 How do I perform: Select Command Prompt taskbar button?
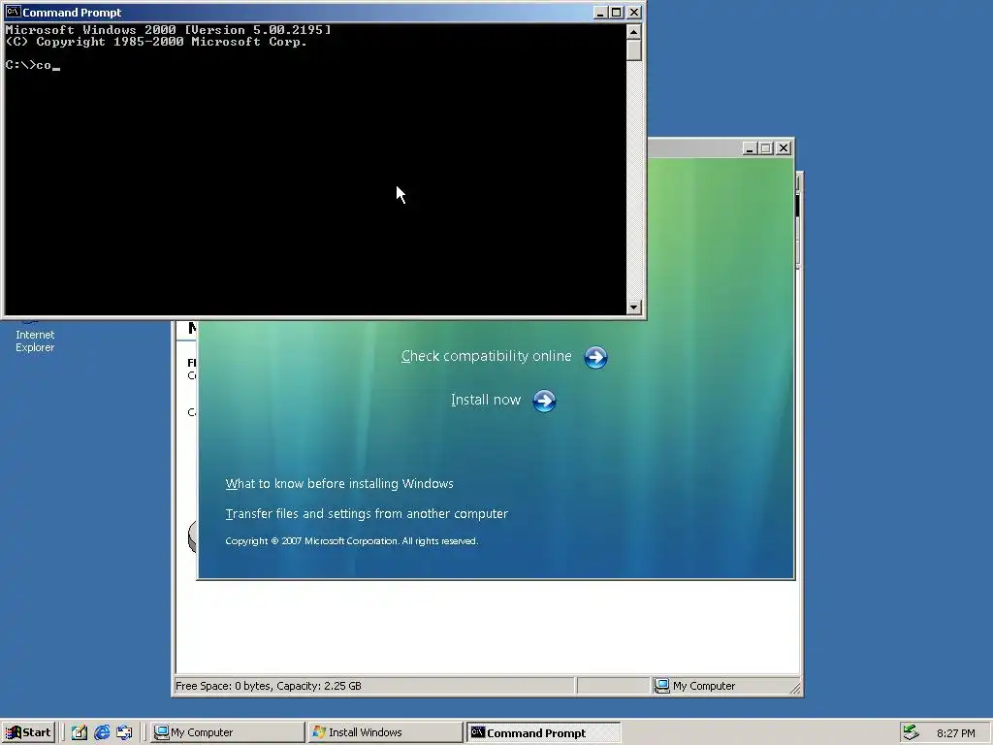[x=543, y=732]
